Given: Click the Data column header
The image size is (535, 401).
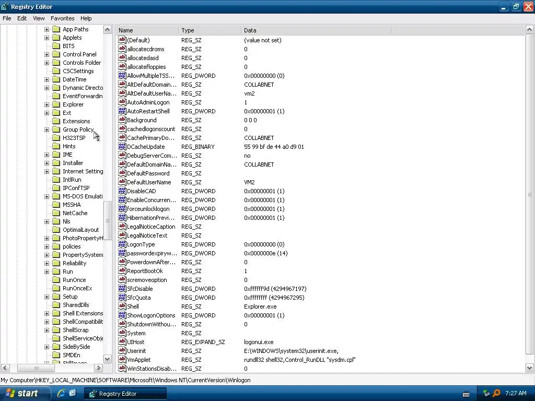Looking at the screenshot, I should 316,30.
